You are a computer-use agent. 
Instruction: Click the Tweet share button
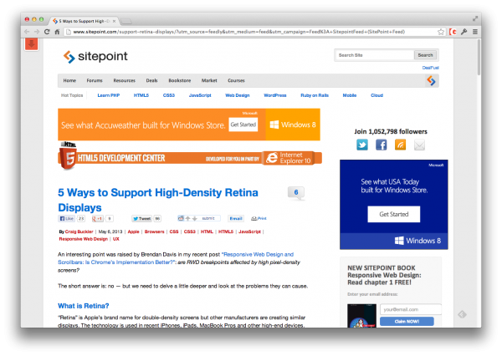coord(142,218)
